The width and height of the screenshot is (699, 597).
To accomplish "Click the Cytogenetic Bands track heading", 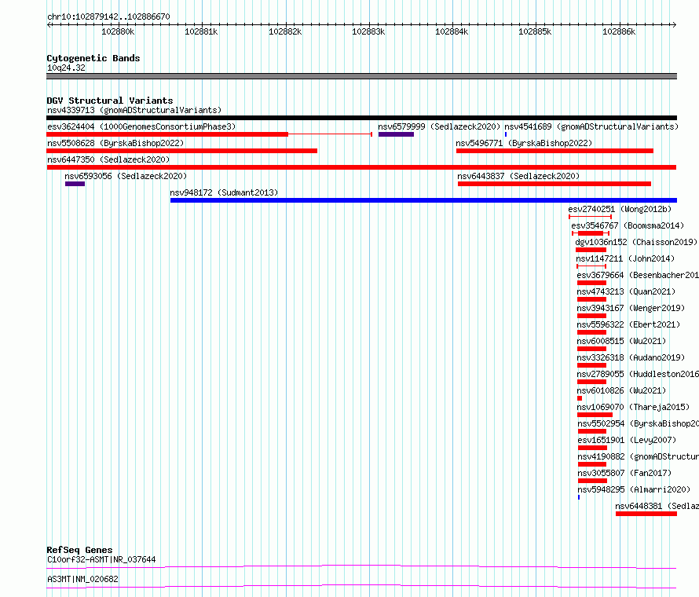I will click(93, 58).
